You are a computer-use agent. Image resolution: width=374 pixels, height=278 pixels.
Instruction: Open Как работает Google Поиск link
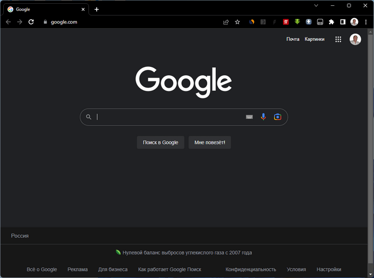click(x=169, y=269)
